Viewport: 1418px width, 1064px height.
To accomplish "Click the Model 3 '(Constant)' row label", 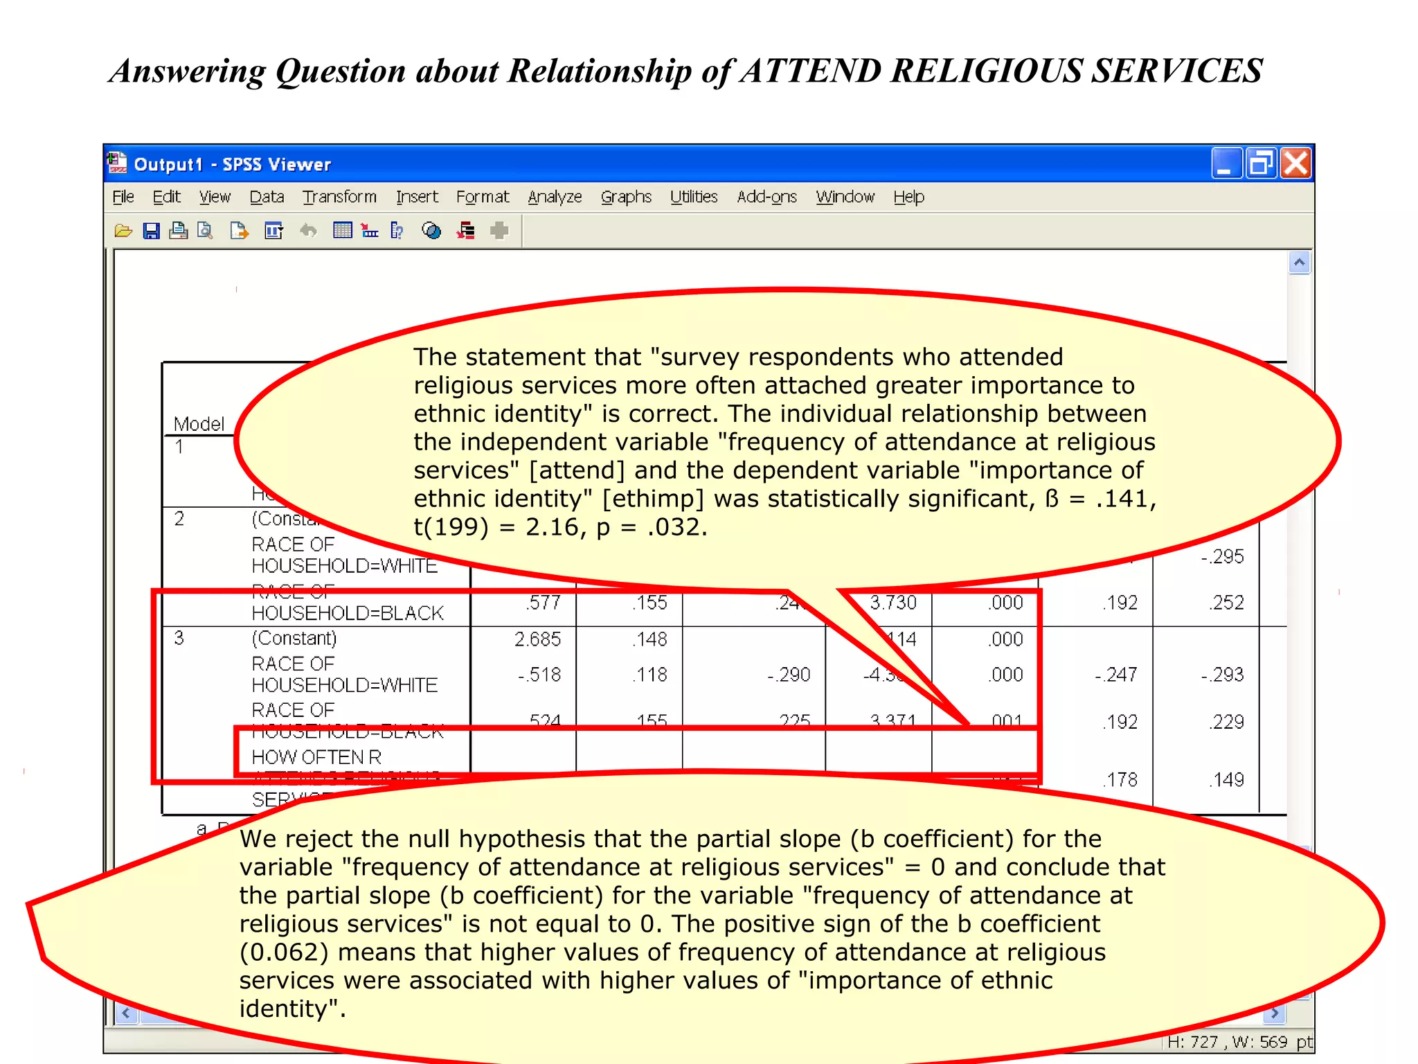I will (x=294, y=638).
